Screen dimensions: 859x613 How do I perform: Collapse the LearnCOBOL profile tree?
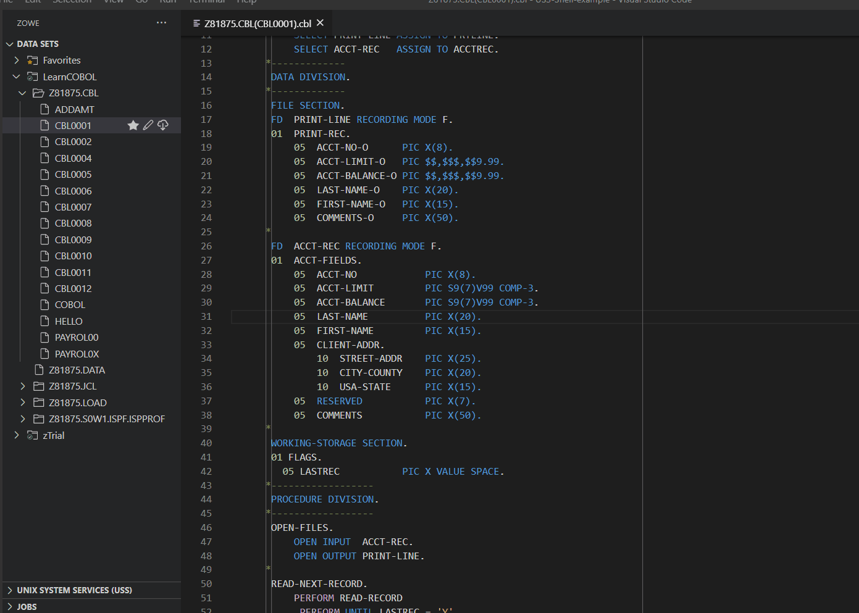[x=15, y=77]
